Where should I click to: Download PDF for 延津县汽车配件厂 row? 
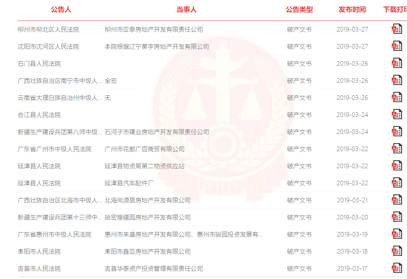[x=397, y=183]
